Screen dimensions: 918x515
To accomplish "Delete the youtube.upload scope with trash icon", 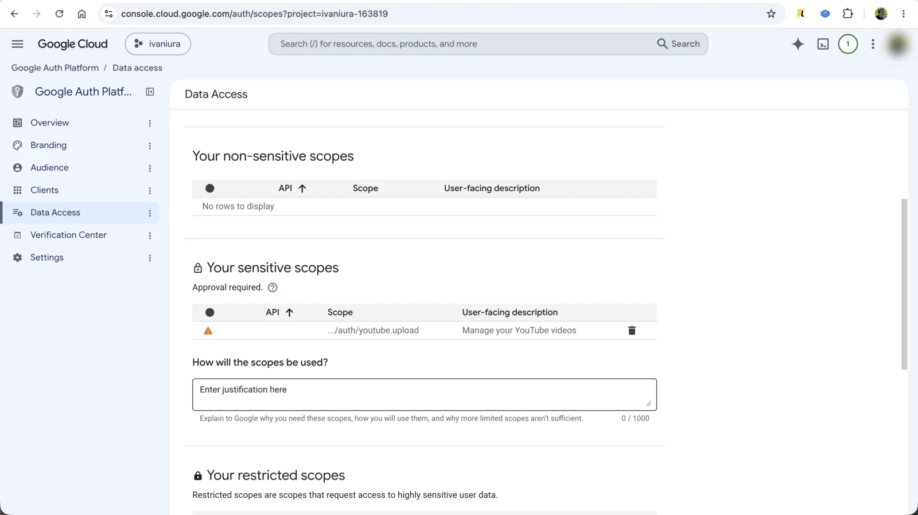I will click(x=632, y=331).
